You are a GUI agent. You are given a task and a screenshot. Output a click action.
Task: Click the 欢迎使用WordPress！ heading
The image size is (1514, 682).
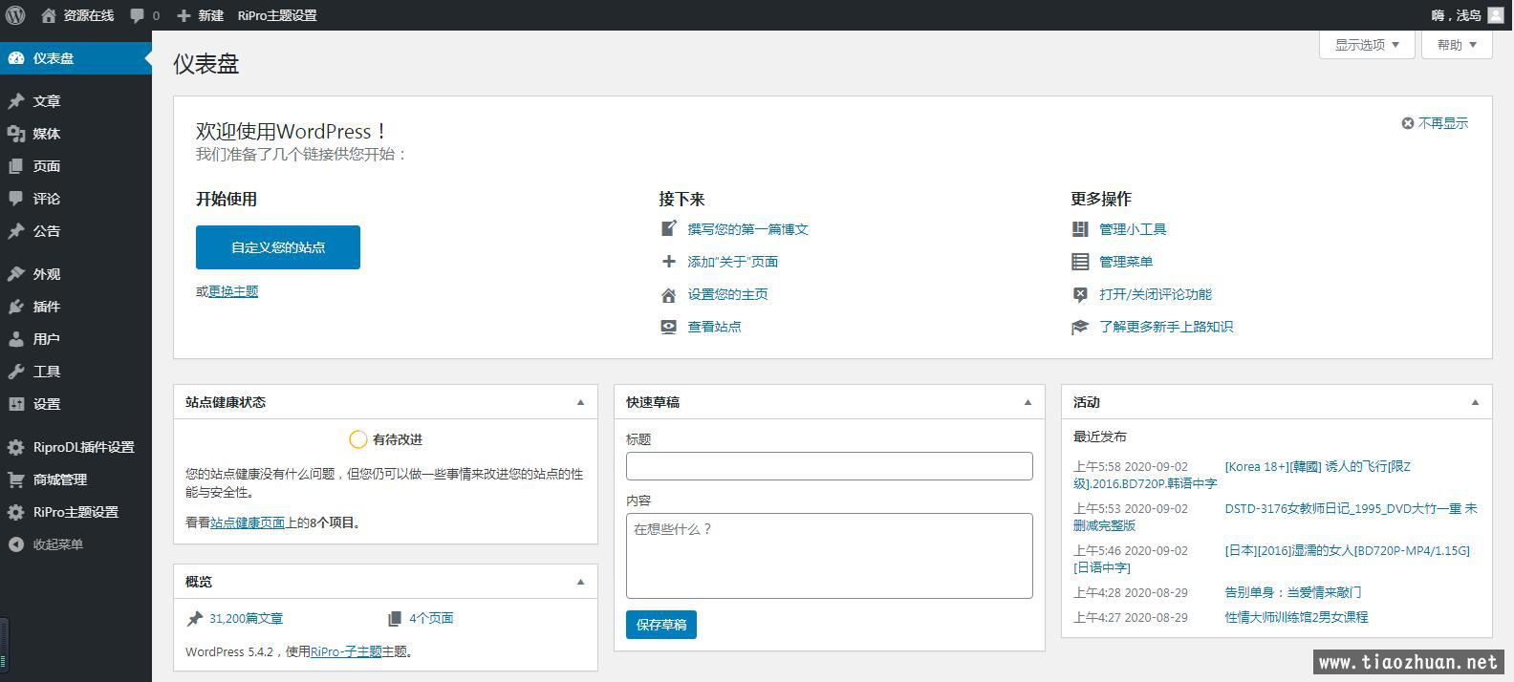(x=292, y=131)
